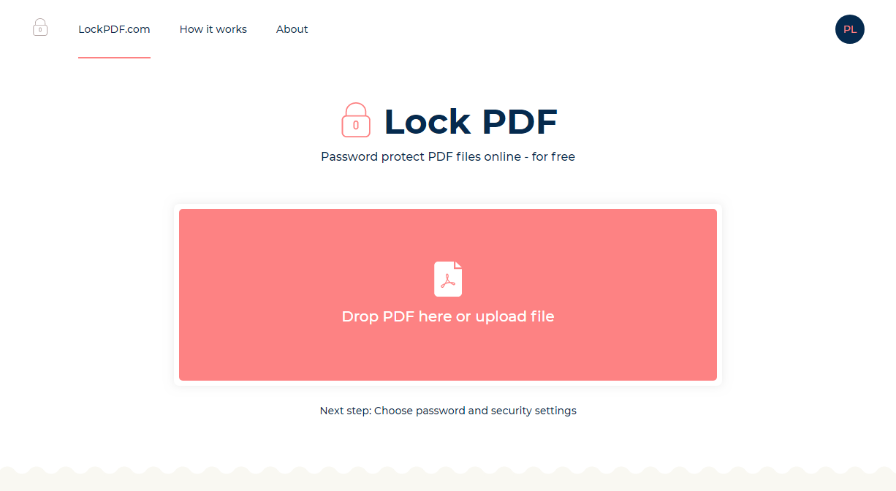Click the zero inside the heading lock icon
The image size is (896, 491).
[x=356, y=126]
